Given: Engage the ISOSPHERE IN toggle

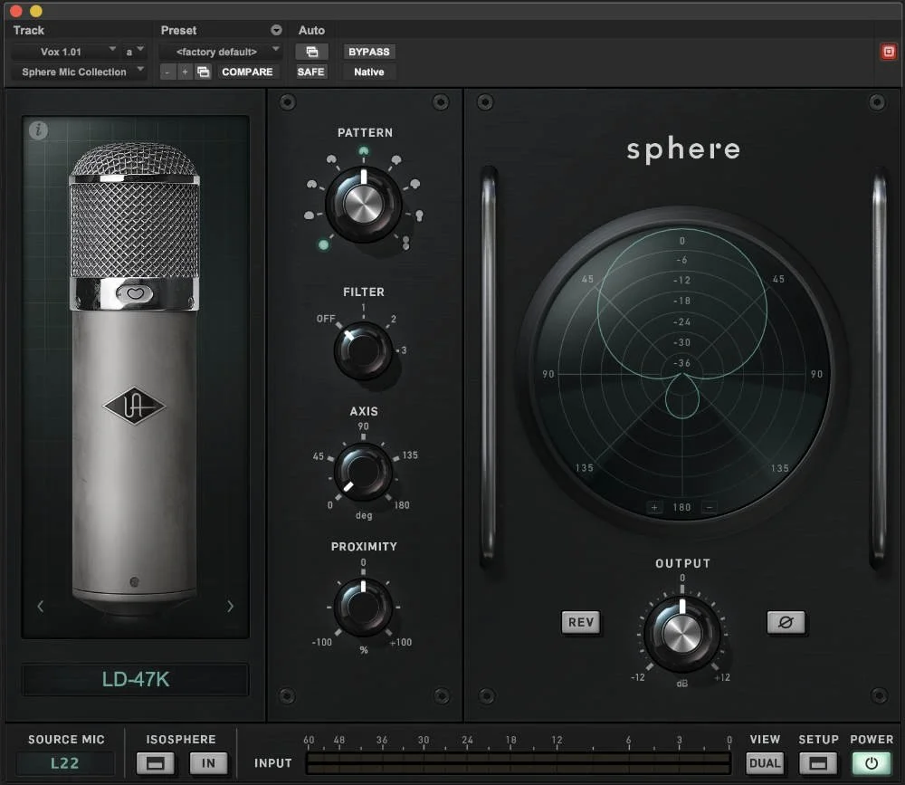Looking at the screenshot, I should click(208, 763).
